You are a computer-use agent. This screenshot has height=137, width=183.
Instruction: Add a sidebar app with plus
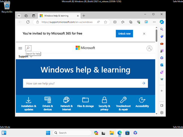[162, 91]
